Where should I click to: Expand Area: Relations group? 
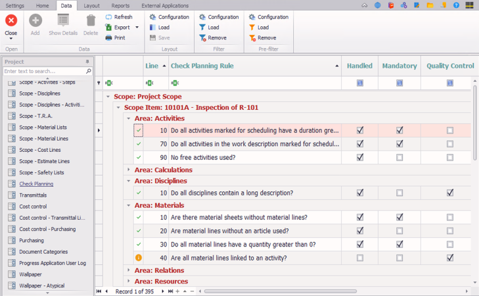pyautogui.click(x=129, y=270)
